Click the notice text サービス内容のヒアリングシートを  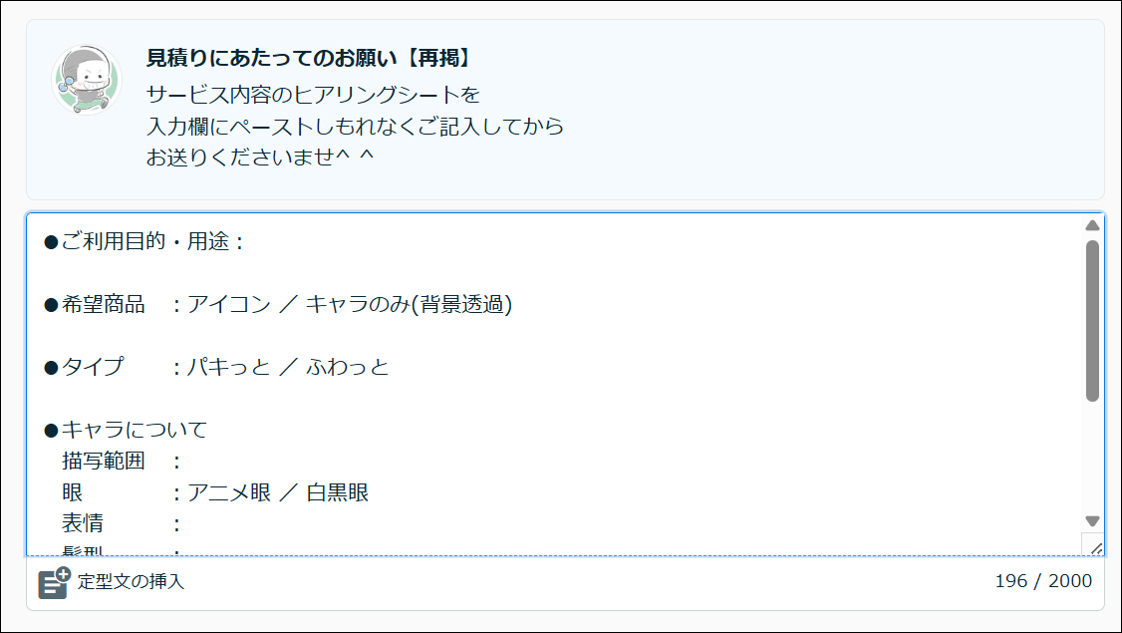pos(314,95)
